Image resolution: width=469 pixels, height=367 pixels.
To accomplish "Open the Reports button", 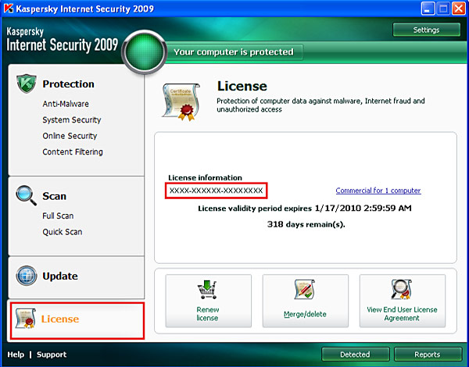I will 428,355.
